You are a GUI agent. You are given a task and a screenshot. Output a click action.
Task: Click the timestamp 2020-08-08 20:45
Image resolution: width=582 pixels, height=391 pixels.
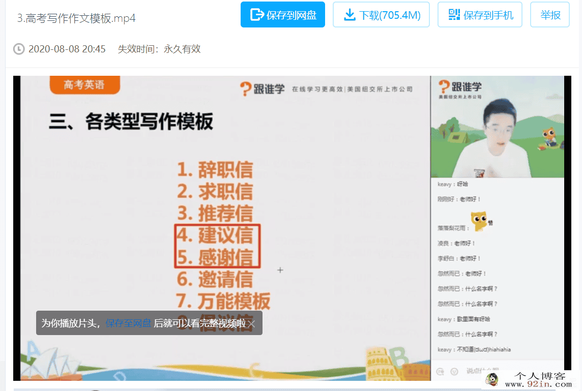pyautogui.click(x=67, y=49)
